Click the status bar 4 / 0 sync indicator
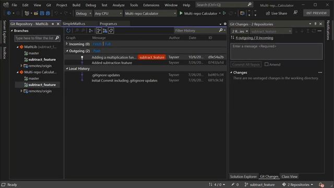This screenshot has width=334, height=188. pos(217,184)
